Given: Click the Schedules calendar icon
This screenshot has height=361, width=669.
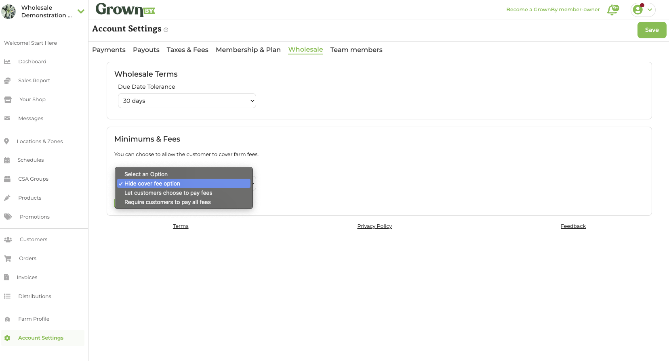Looking at the screenshot, I should (x=7, y=160).
